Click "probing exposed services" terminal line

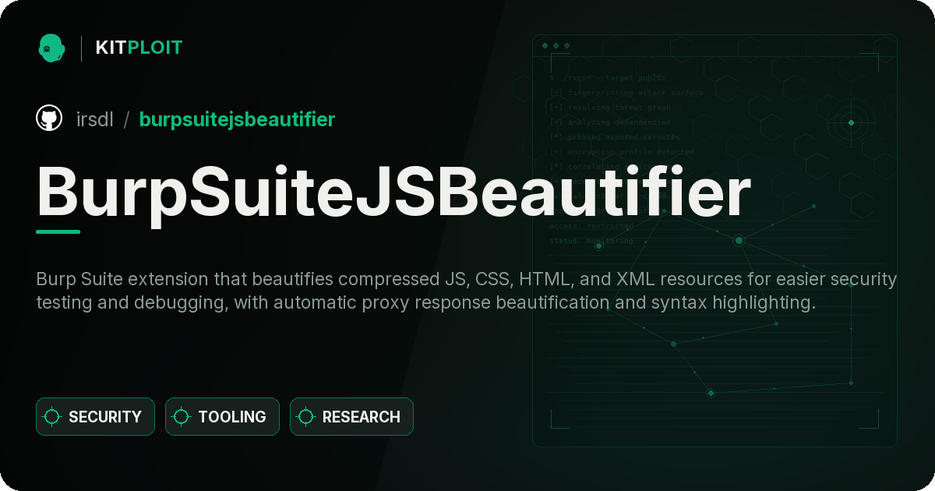point(615,137)
